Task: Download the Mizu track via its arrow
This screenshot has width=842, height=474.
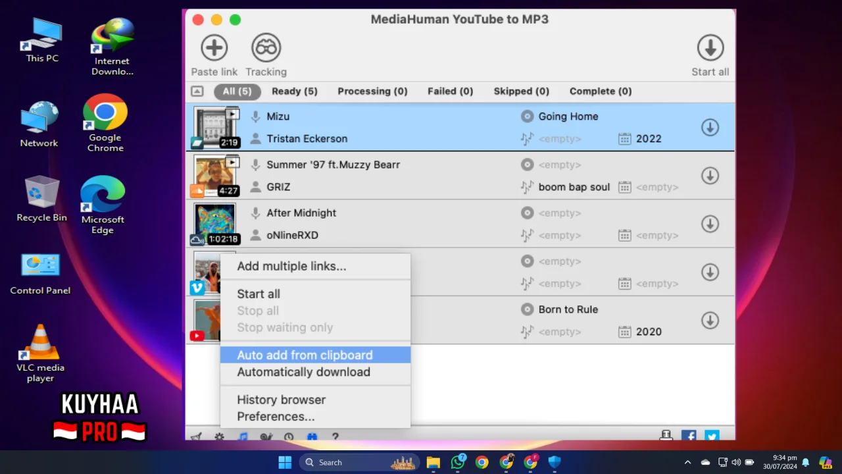Action: (x=710, y=127)
